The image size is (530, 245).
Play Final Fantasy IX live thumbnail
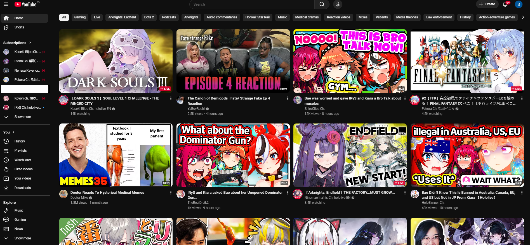(467, 61)
